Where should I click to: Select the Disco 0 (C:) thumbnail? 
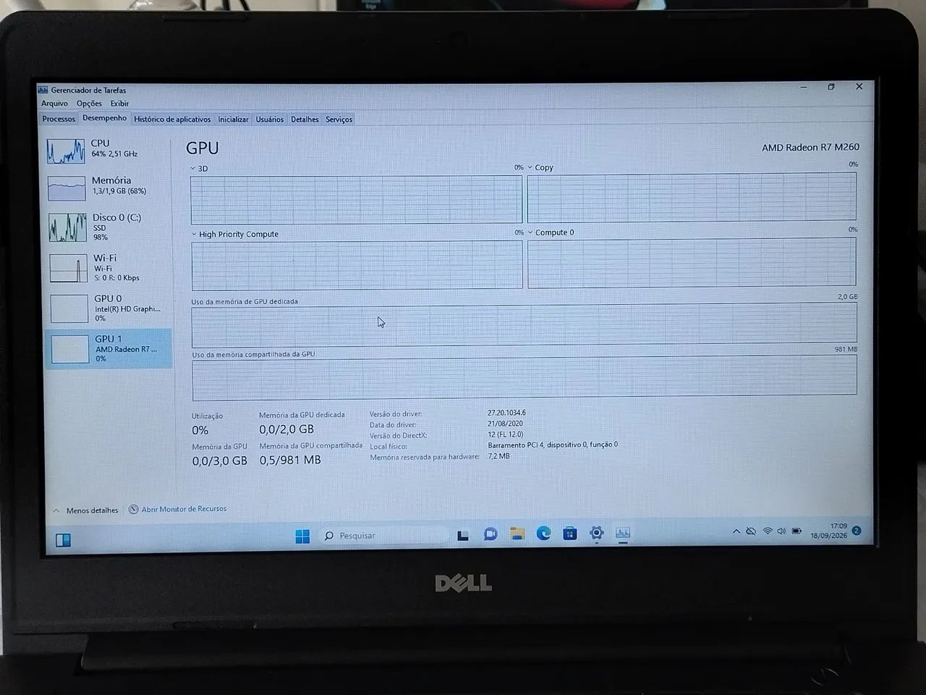[67, 227]
